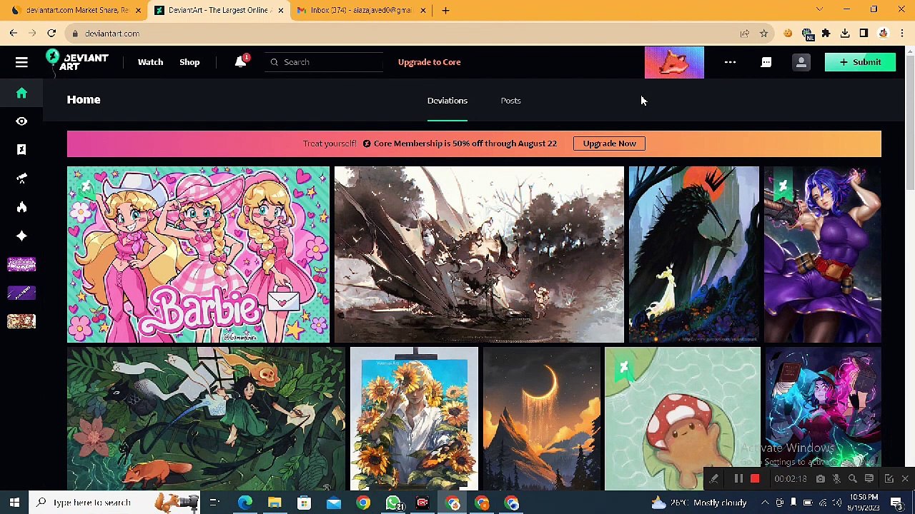Switch to the Posts tab

(x=510, y=101)
